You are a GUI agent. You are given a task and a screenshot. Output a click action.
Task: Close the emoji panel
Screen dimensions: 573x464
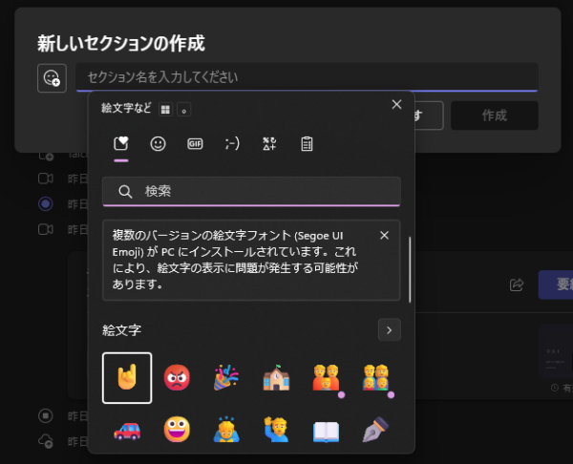click(396, 105)
